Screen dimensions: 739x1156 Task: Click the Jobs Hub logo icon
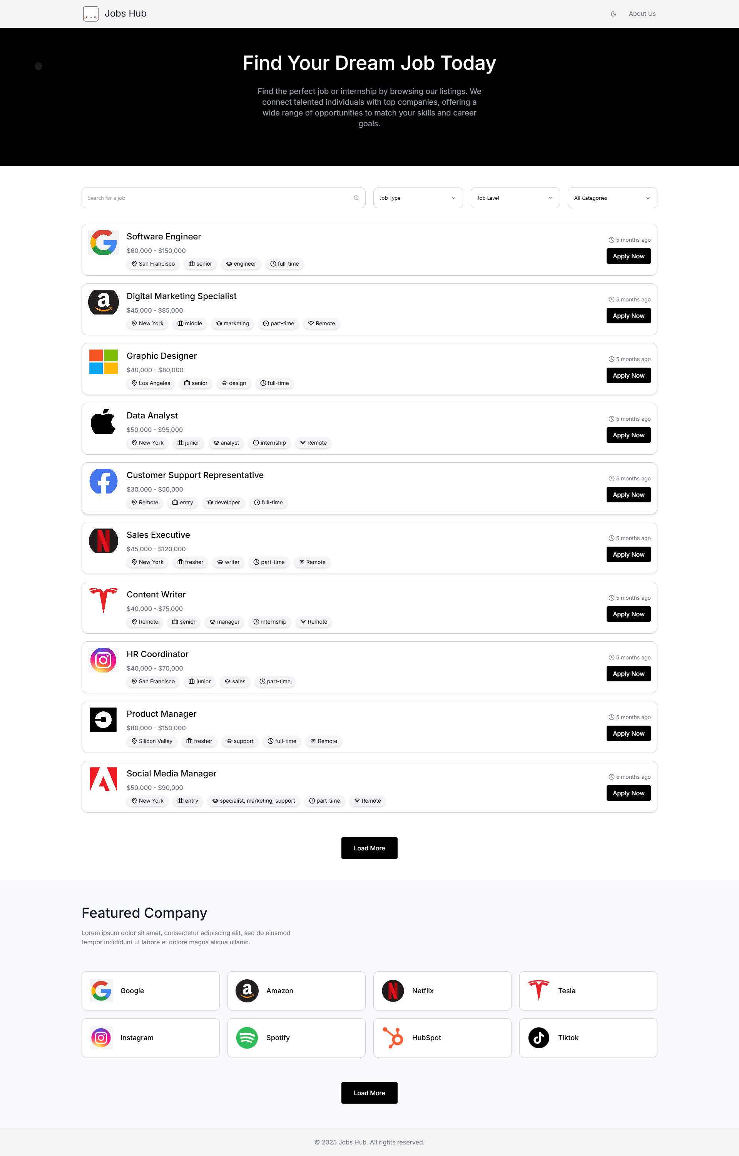(x=91, y=13)
